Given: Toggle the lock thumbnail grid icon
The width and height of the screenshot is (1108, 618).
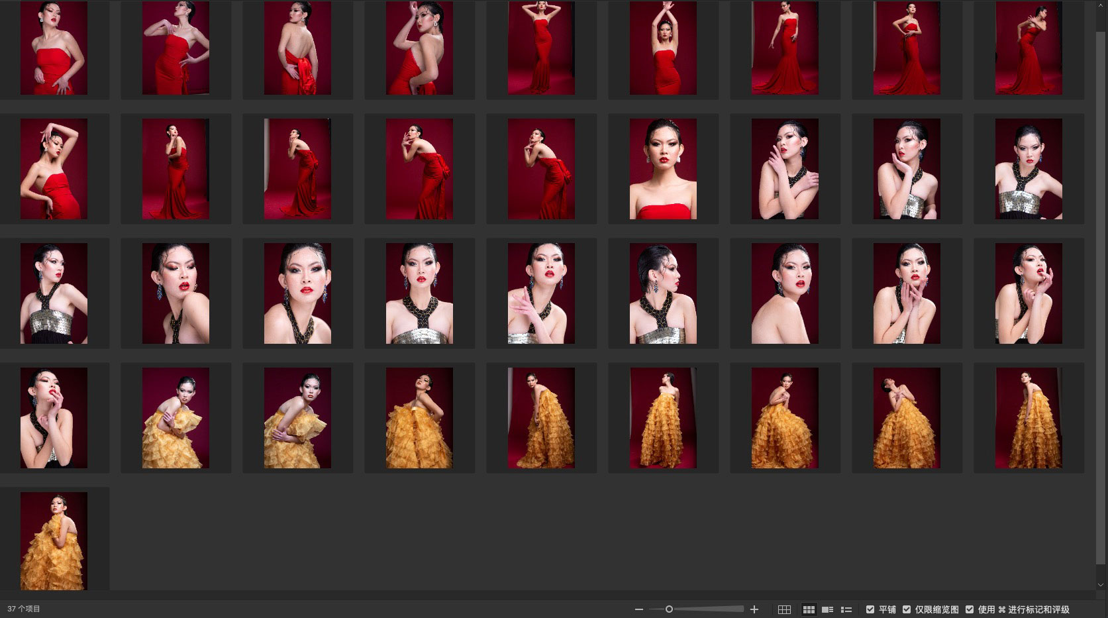Looking at the screenshot, I should (x=784, y=609).
